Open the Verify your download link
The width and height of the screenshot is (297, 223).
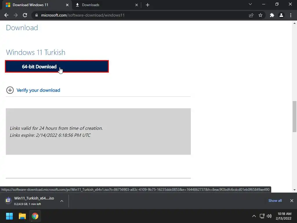[38, 90]
